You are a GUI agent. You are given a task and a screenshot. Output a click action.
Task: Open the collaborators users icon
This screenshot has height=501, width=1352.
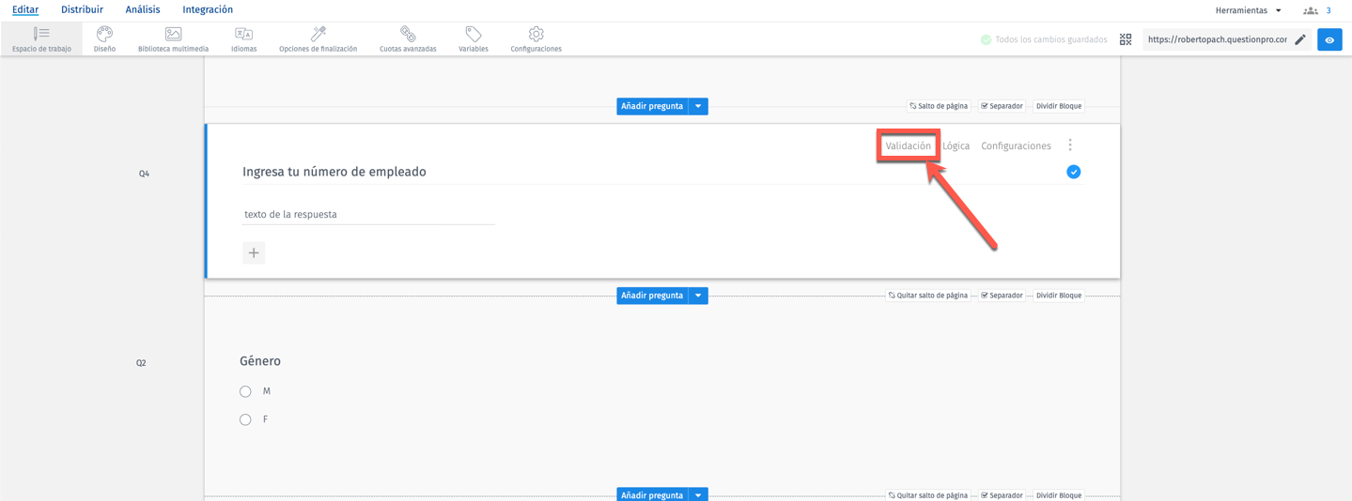point(1310,10)
